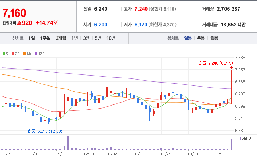Show the 월봉 candlestick chart
This screenshot has width=257, height=165.
coord(214,38)
